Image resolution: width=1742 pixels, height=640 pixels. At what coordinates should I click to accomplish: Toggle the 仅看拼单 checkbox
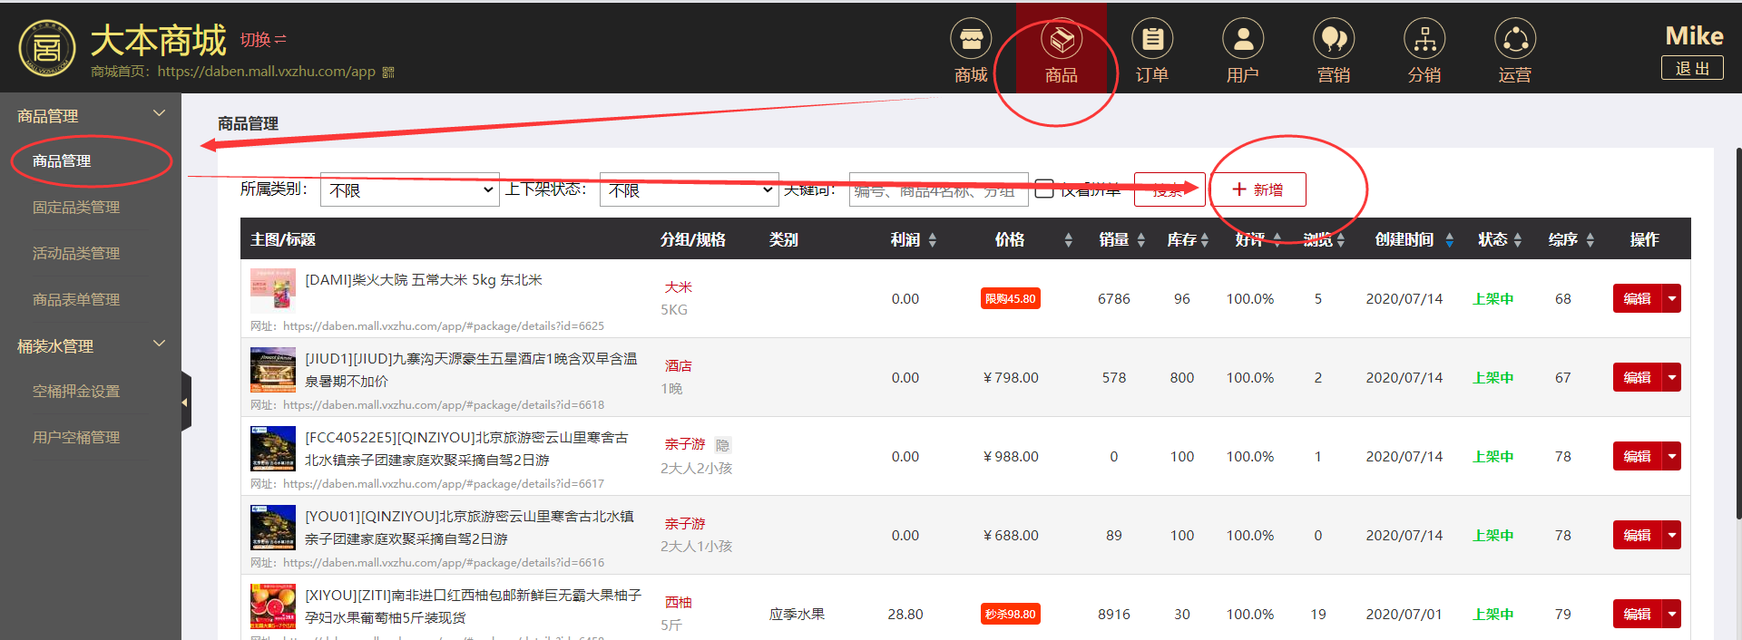tap(1044, 189)
